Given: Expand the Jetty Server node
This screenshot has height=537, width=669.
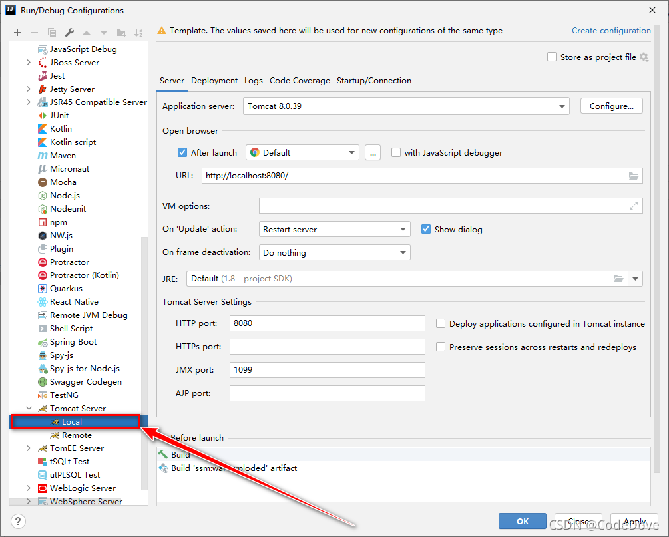Looking at the screenshot, I should (x=28, y=89).
